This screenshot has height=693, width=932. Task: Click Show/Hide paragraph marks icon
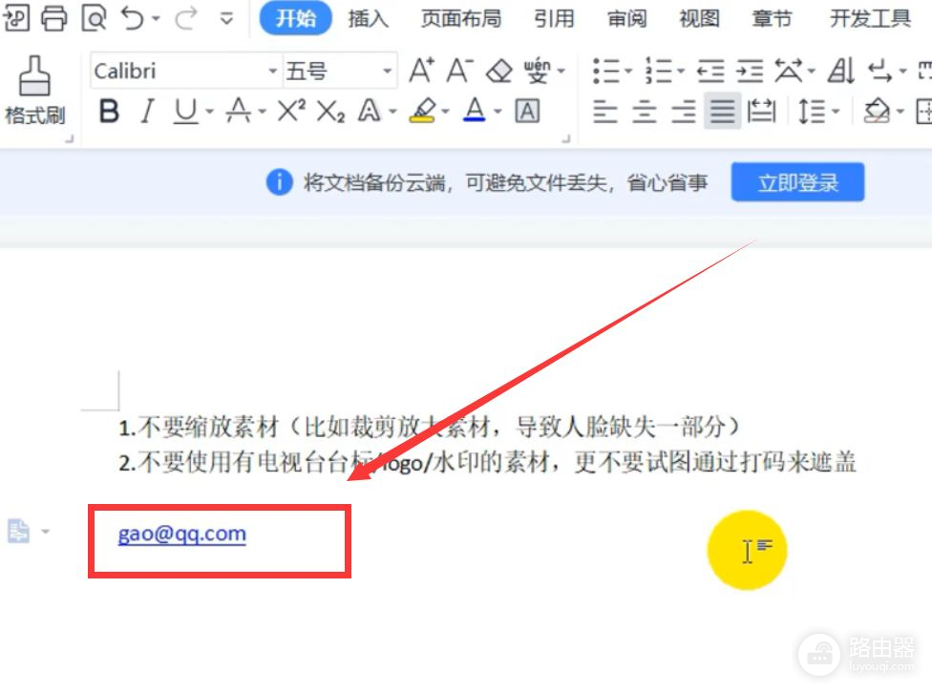[x=879, y=71]
